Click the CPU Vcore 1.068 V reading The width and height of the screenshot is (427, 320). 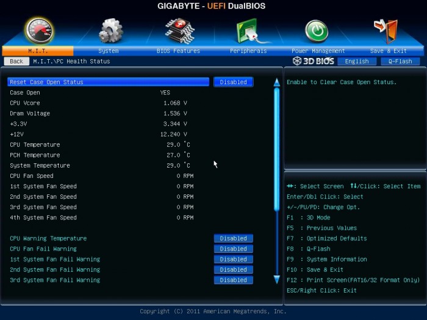point(175,103)
